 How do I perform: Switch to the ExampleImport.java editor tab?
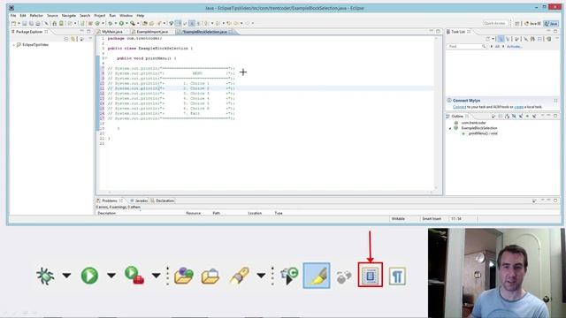click(152, 32)
